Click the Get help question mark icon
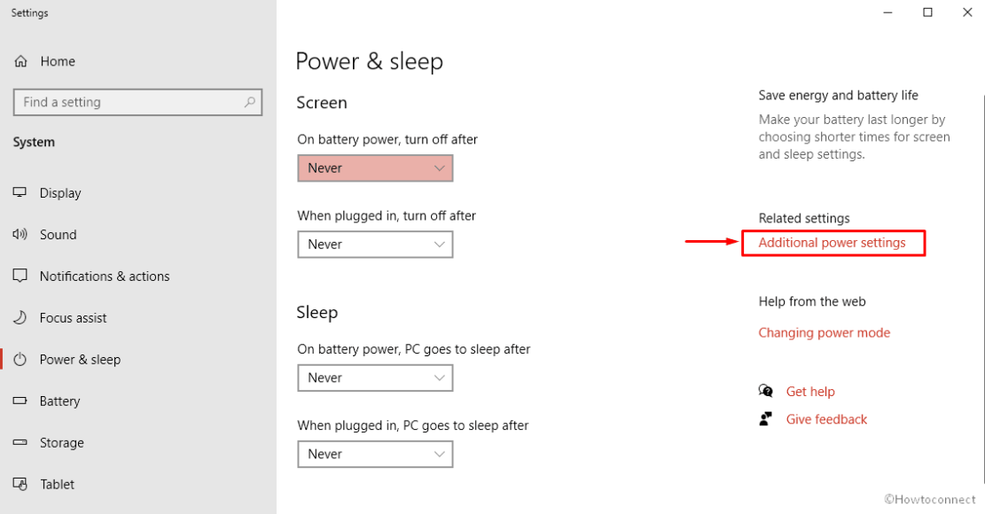 pos(764,391)
